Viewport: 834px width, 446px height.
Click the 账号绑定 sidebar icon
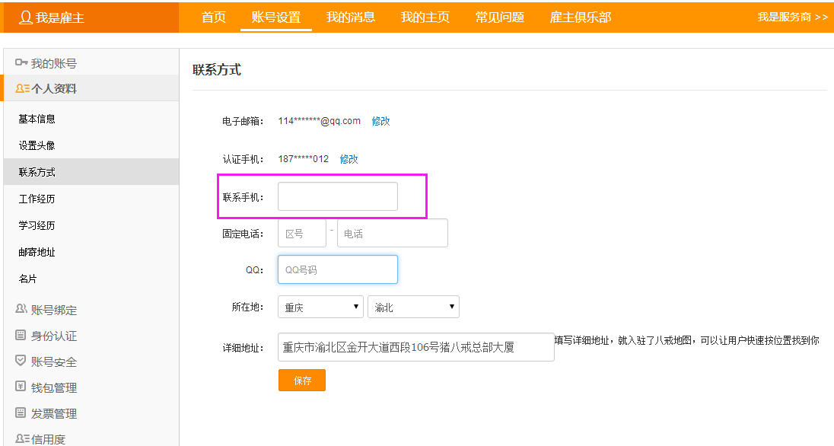21,309
